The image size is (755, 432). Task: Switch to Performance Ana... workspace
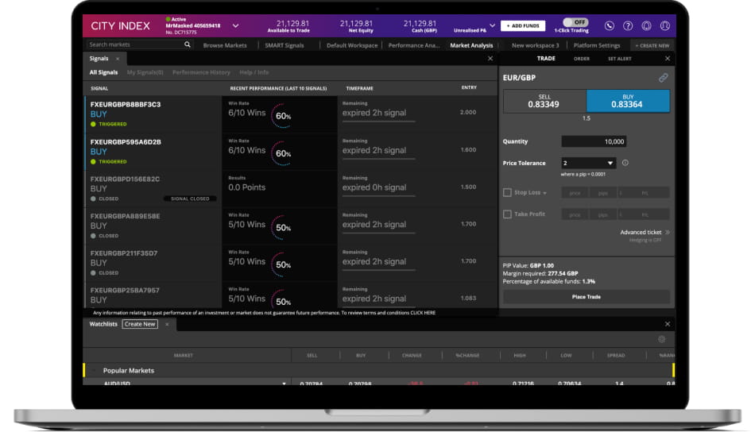[413, 45]
